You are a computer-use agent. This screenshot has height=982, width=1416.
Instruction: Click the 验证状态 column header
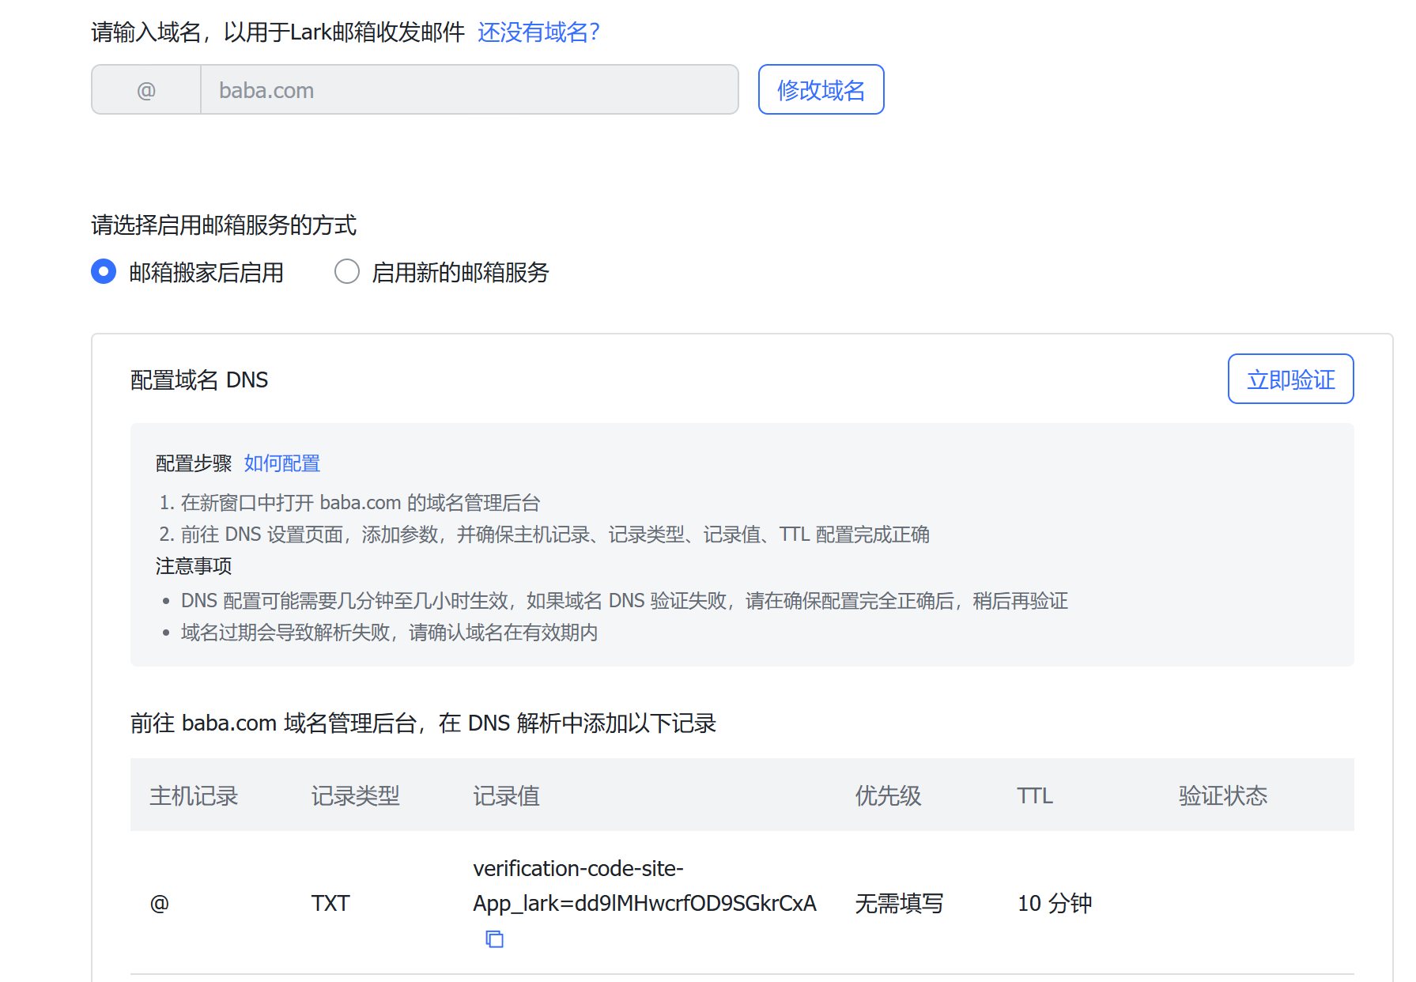(x=1222, y=795)
